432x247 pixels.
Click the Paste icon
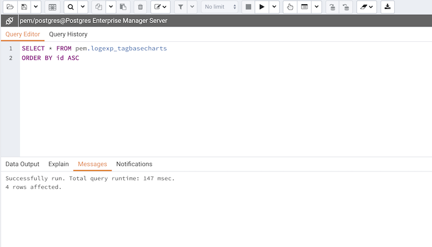coord(123,7)
